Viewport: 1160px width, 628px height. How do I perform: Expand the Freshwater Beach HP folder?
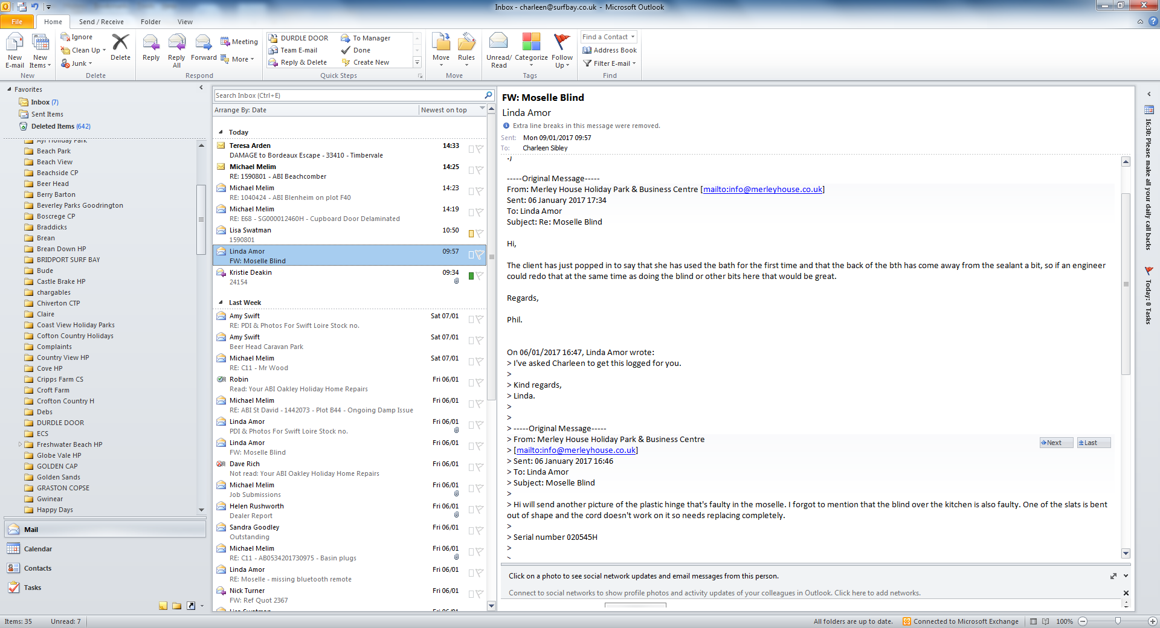pos(20,444)
